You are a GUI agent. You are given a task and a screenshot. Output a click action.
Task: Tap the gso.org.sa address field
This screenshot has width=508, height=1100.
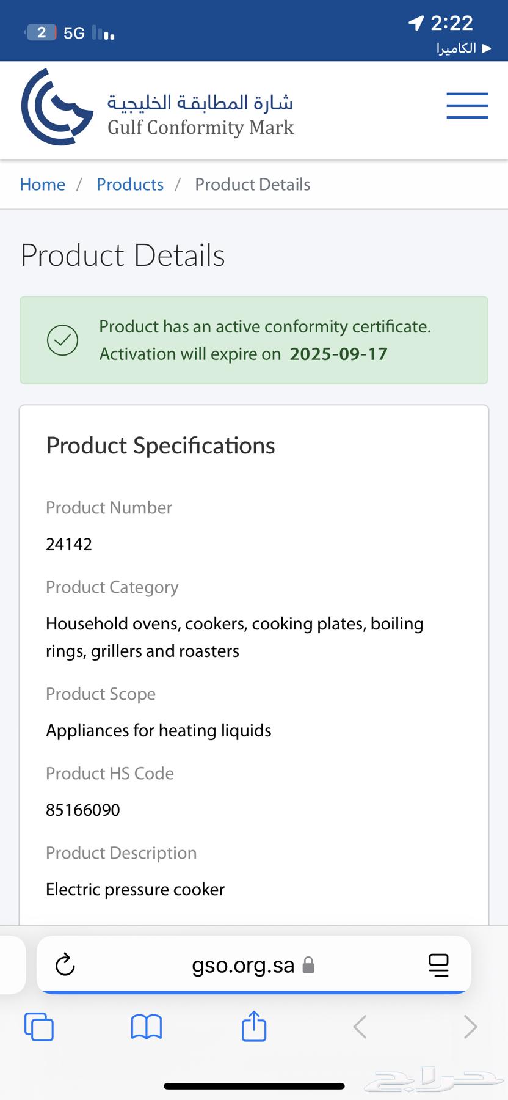[253, 965]
